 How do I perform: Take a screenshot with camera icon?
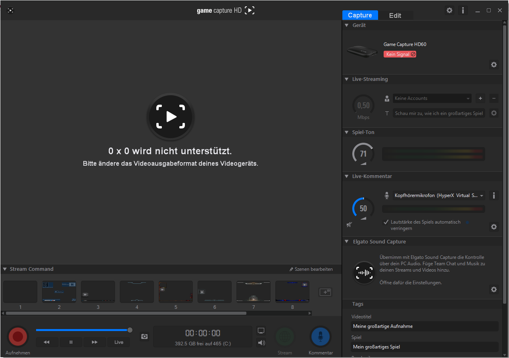click(x=144, y=336)
